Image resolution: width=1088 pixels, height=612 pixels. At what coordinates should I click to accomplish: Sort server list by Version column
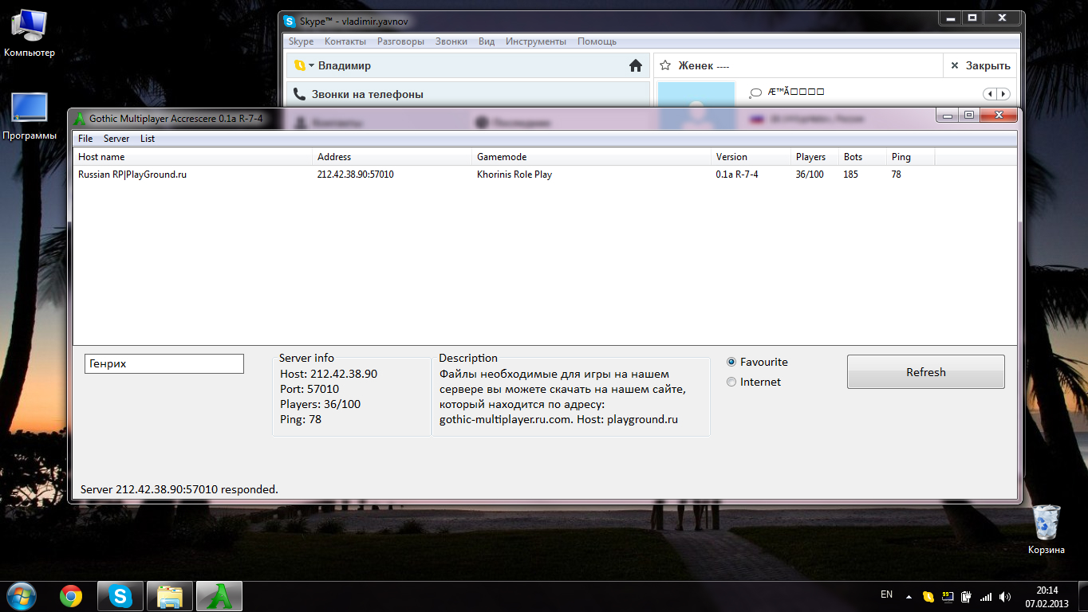(751, 157)
